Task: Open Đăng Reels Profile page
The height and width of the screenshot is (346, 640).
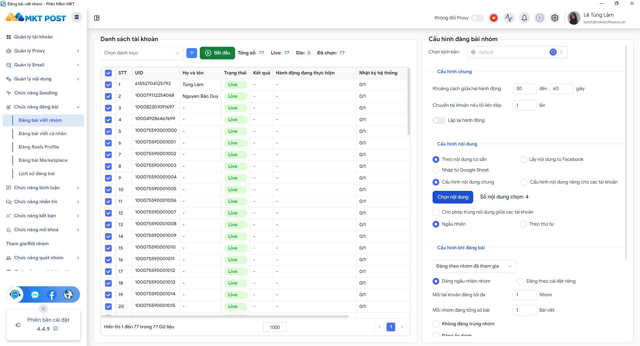Action: pyautogui.click(x=39, y=147)
